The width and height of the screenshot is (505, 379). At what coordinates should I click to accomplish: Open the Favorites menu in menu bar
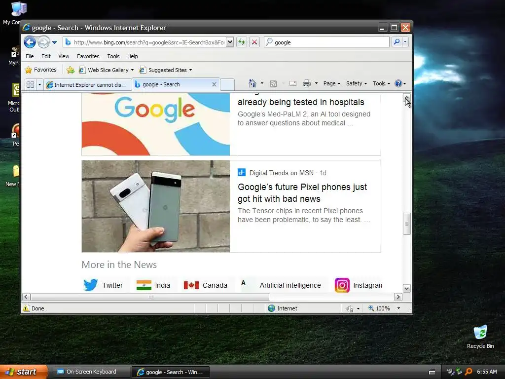88,56
